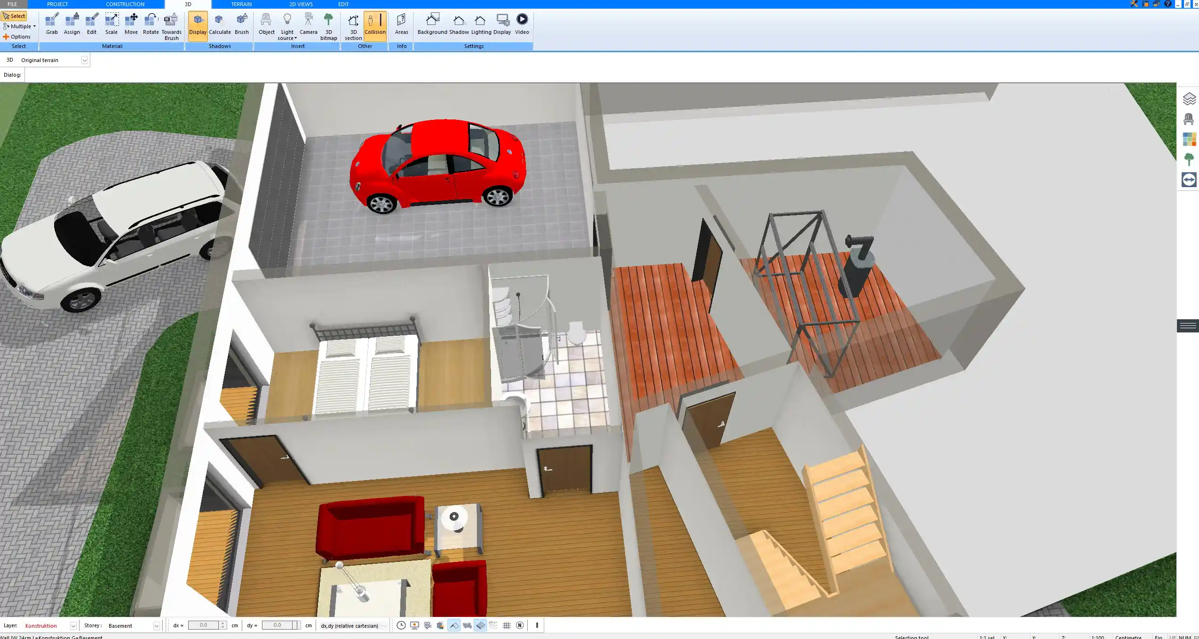This screenshot has height=639, width=1199.
Task: Open the layers panel in right sidebar
Action: coord(1189,99)
